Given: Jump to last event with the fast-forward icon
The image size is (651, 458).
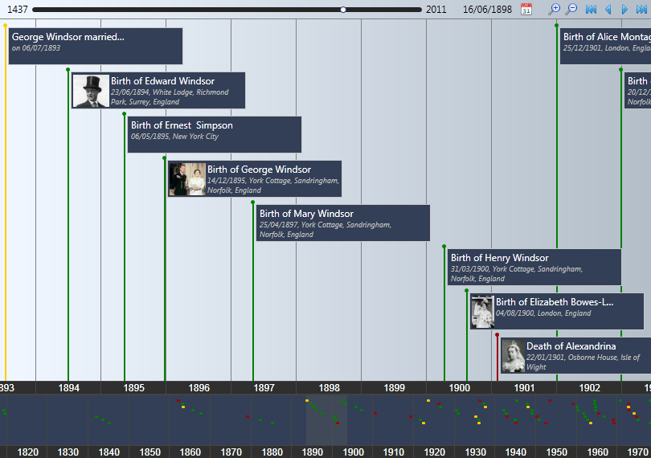Looking at the screenshot, I should click(641, 9).
